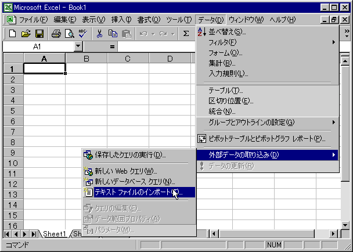Click the Edit Formula equals button
This screenshot has width=353, height=252.
[112, 46]
